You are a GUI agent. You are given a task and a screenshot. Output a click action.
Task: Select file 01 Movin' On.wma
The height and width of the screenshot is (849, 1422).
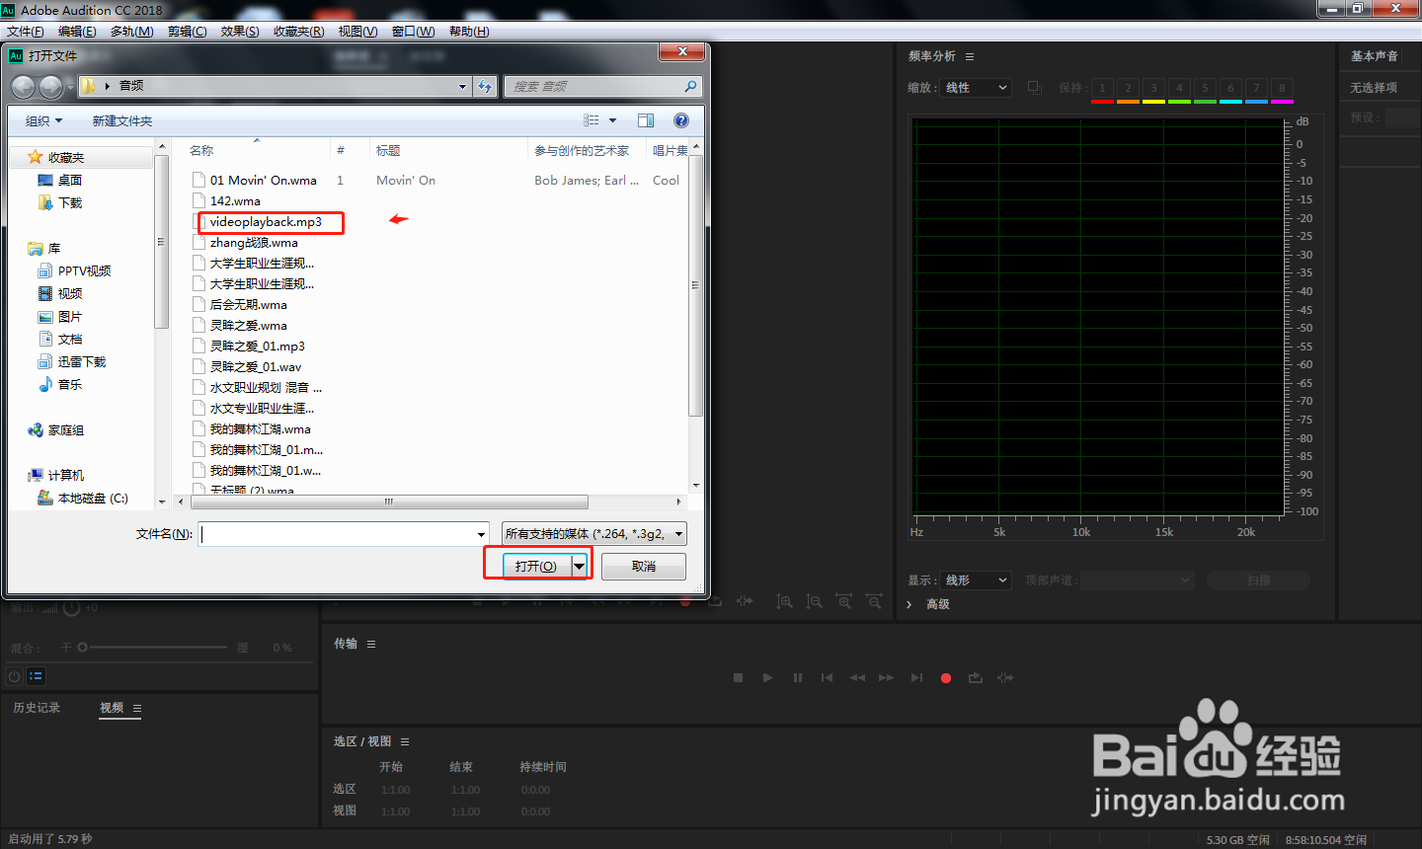(x=263, y=181)
